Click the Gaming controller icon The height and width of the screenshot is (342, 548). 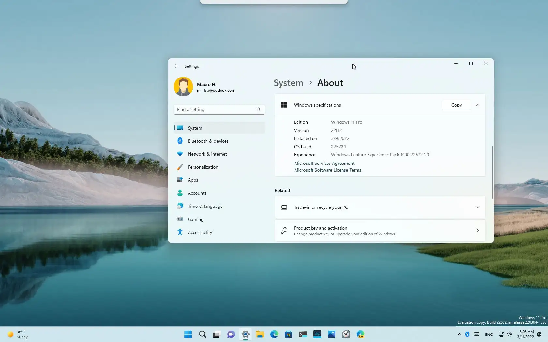coord(180,219)
